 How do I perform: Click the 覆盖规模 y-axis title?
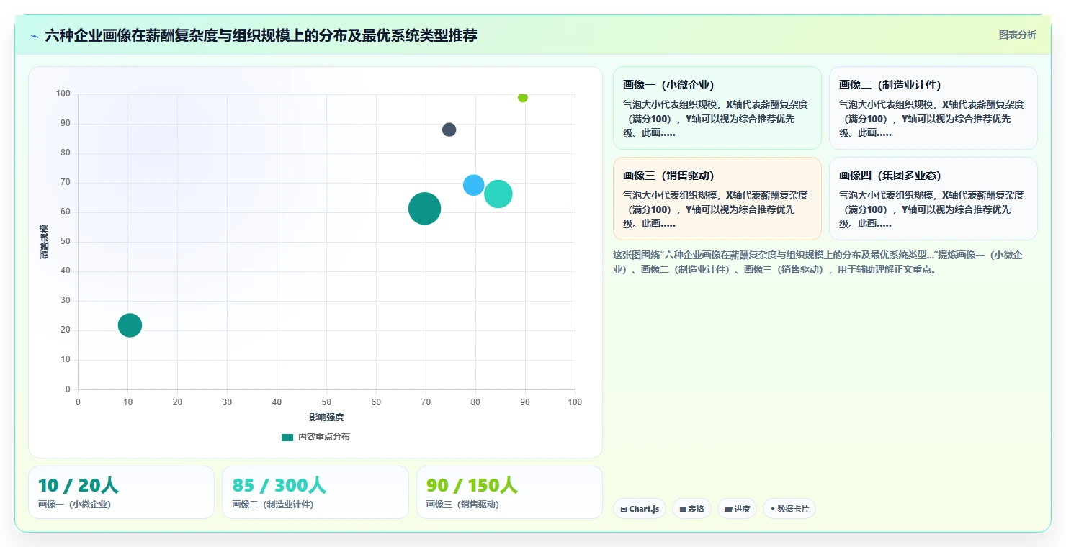(x=45, y=242)
